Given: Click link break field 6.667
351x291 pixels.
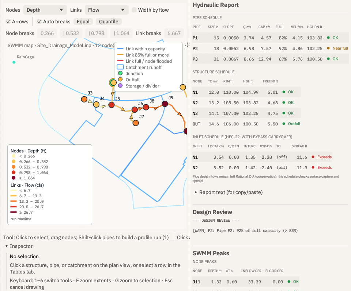Looking at the screenshot, I should (x=174, y=33).
